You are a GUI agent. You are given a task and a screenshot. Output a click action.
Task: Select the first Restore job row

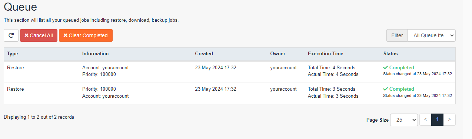click(230, 72)
